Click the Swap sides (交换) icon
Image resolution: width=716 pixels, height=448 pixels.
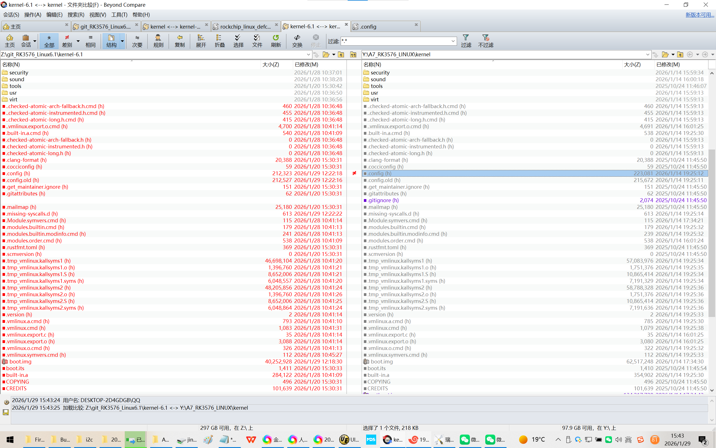pos(297,41)
